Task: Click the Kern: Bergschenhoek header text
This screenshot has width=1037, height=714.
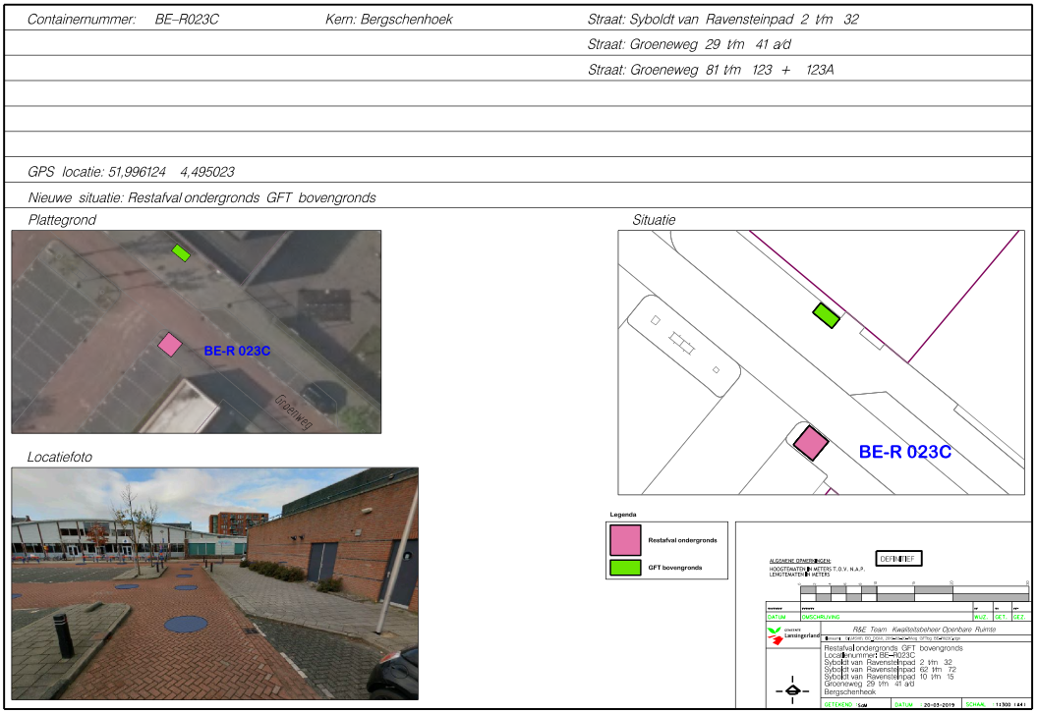Action: click(x=388, y=20)
